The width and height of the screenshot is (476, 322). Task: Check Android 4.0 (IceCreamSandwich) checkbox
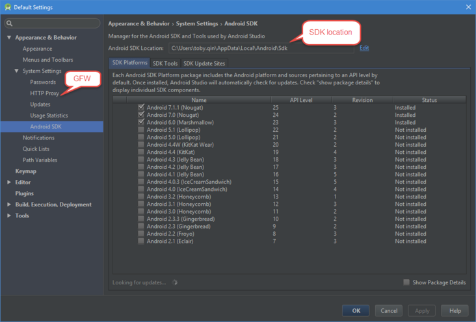141,189
